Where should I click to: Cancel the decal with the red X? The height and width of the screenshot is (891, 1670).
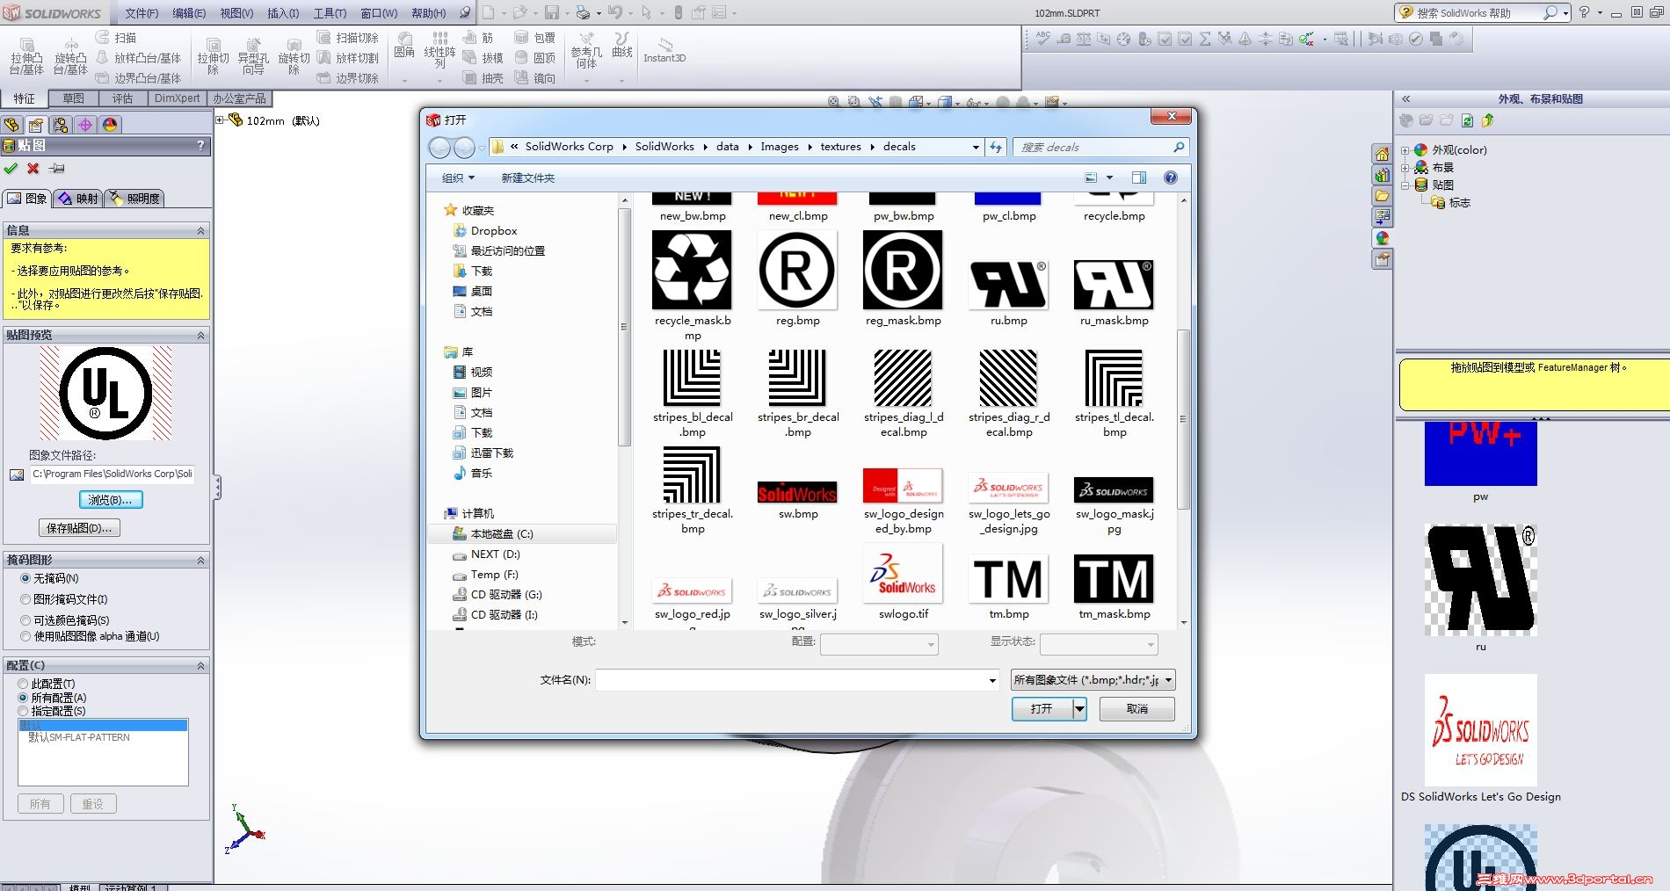click(33, 169)
